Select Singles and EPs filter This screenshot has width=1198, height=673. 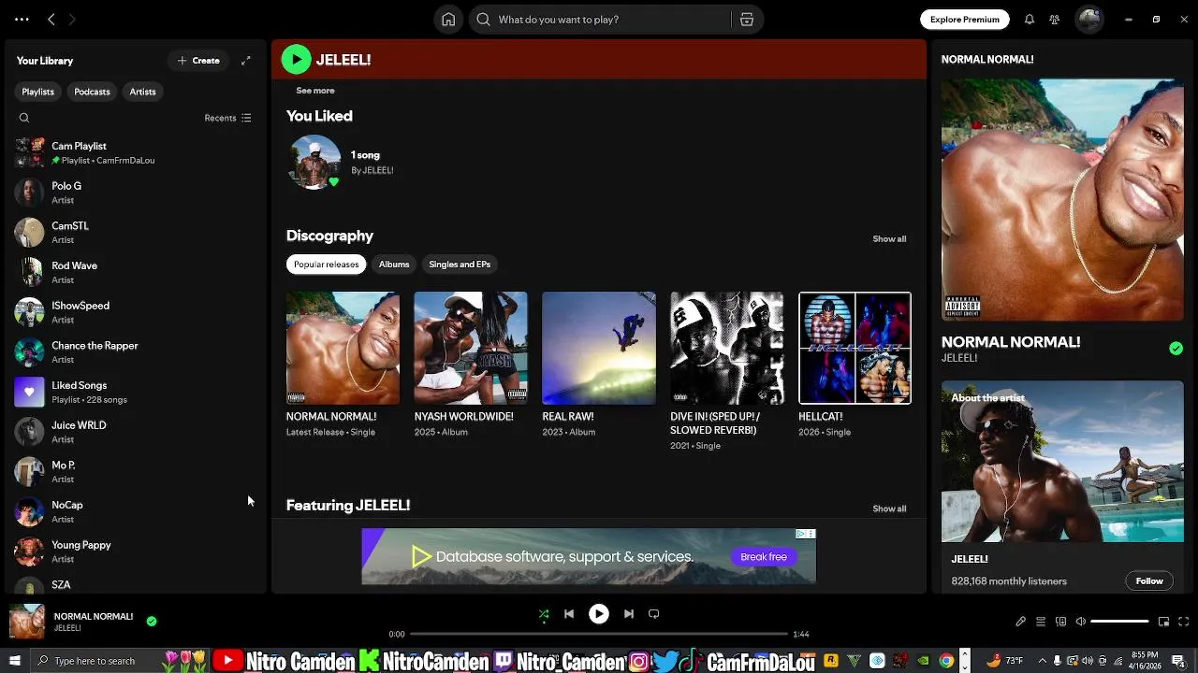(460, 265)
